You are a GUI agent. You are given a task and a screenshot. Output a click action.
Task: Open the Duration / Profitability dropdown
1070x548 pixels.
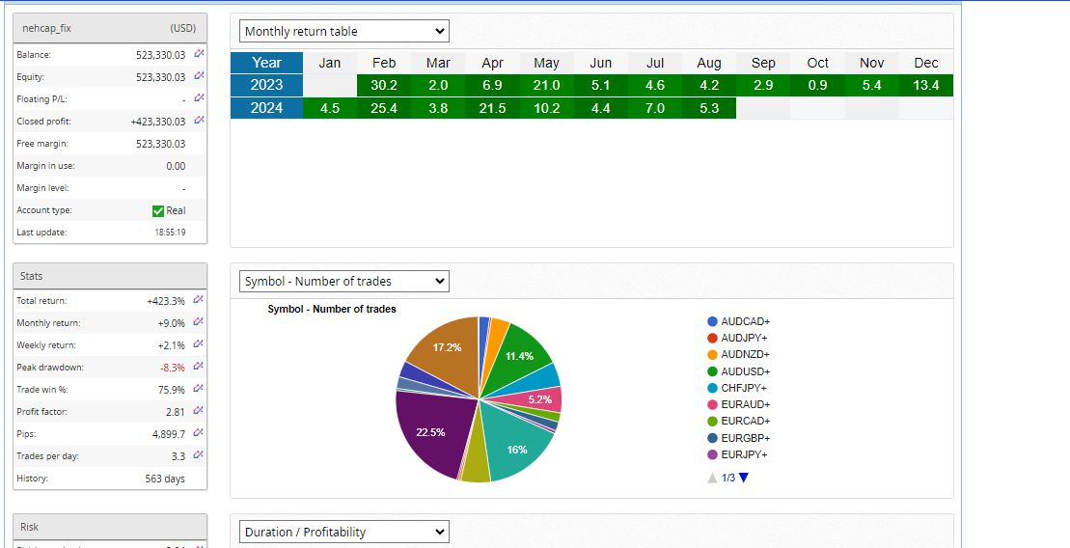tap(343, 533)
